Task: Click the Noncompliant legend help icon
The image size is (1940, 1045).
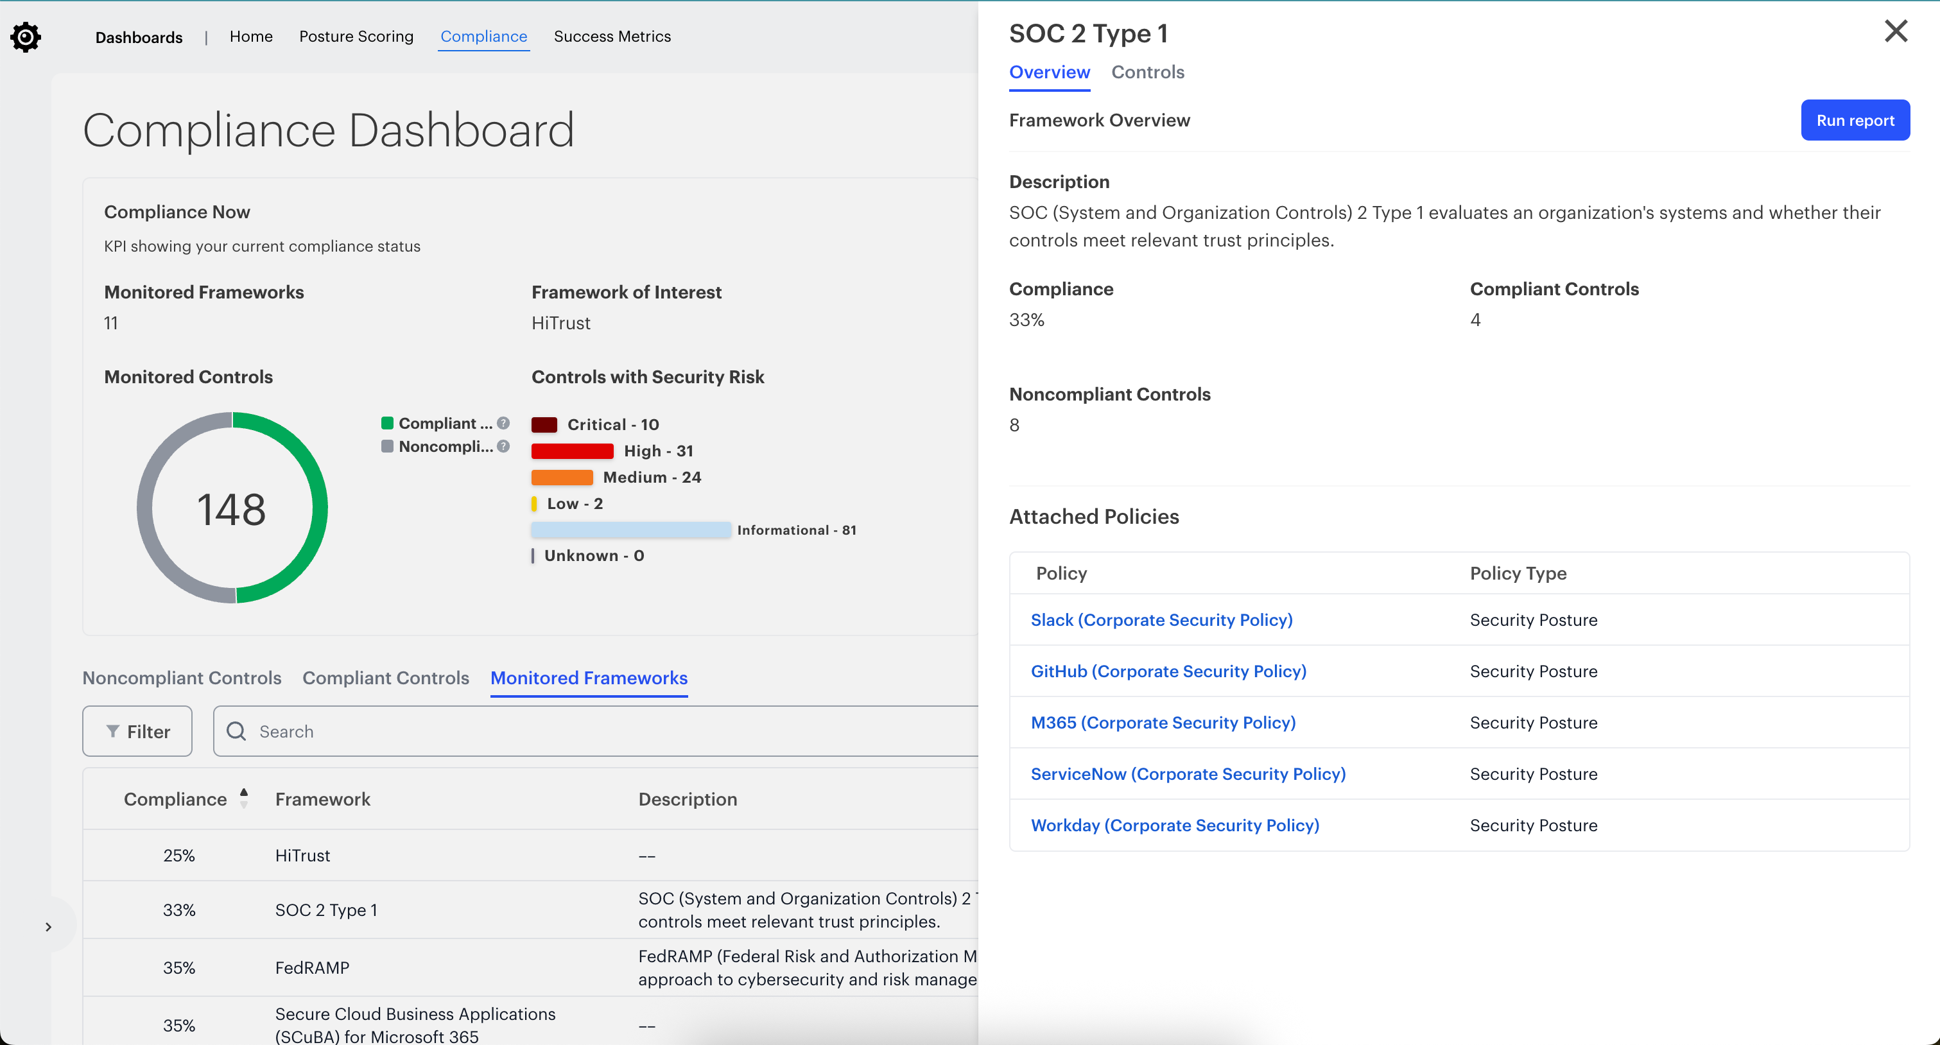Action: pyautogui.click(x=503, y=445)
